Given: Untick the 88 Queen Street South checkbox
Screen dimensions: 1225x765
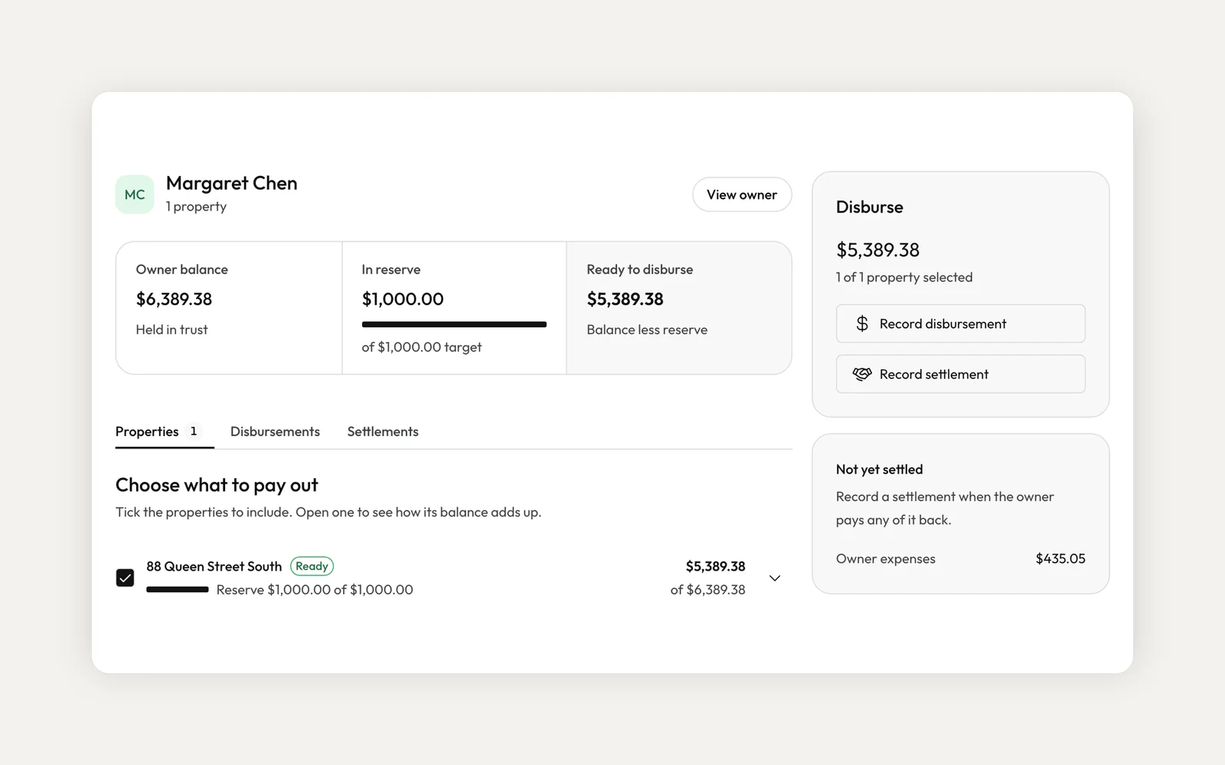Looking at the screenshot, I should click(x=125, y=578).
